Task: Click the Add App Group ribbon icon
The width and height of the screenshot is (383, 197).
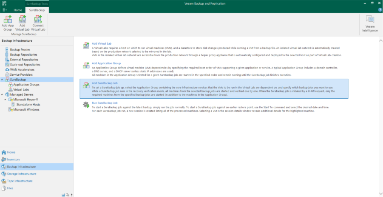Action: pyautogui.click(x=8, y=23)
